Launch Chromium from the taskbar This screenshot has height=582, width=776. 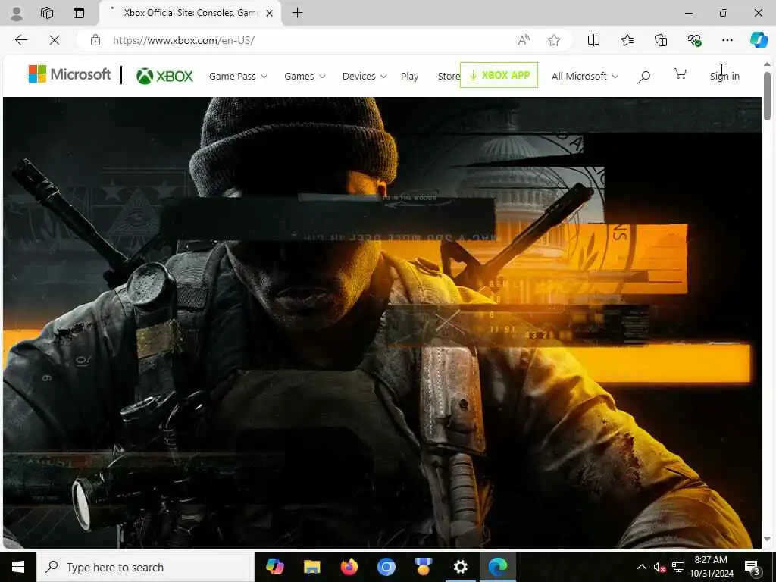pyautogui.click(x=386, y=567)
